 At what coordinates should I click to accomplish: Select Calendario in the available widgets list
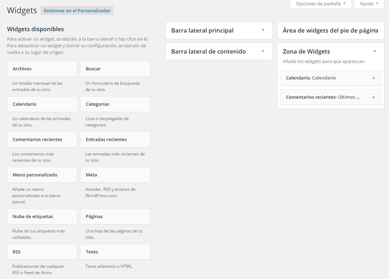click(42, 104)
